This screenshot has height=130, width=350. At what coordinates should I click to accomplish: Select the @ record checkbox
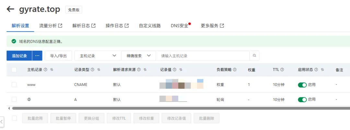point(14,100)
